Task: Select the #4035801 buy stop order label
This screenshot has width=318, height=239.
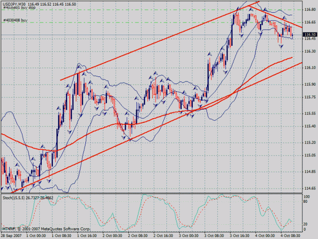Action: [19, 8]
